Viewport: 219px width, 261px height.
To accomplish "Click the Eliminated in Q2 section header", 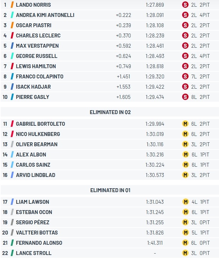I will pyautogui.click(x=110, y=112).
